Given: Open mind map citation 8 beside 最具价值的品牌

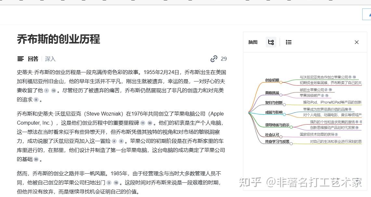Looking at the screenshot, I should point(350,109).
